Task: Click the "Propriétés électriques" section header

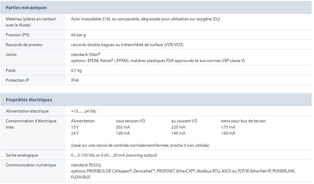Action: (29, 100)
